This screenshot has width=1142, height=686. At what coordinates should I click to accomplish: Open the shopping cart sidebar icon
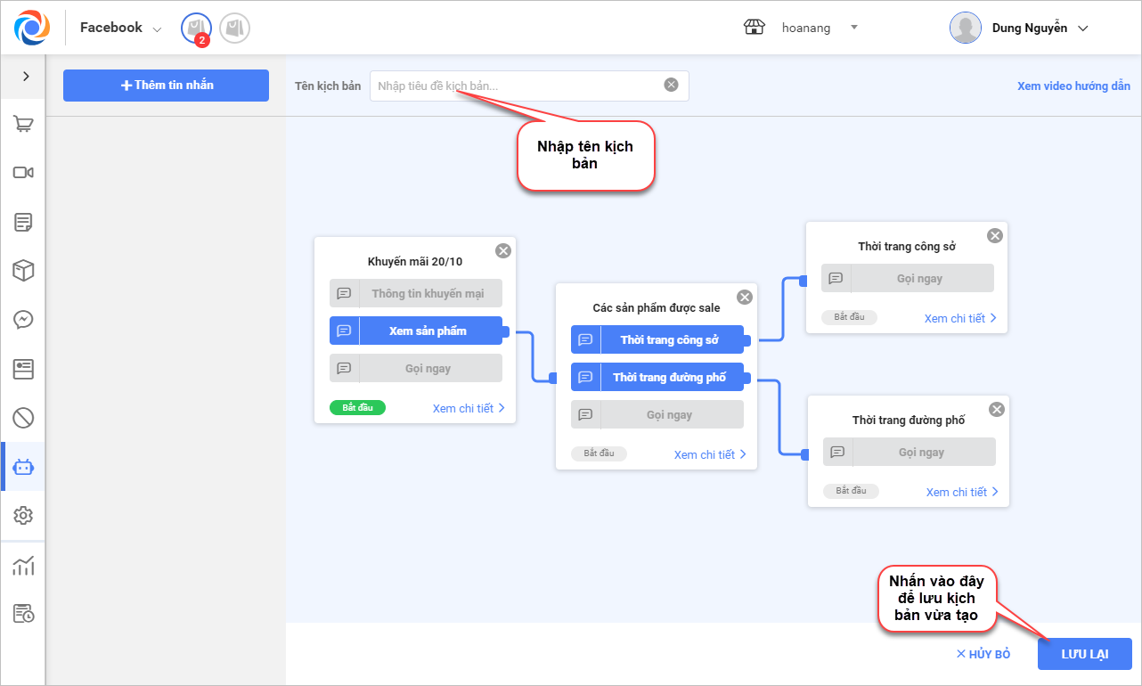(x=23, y=124)
